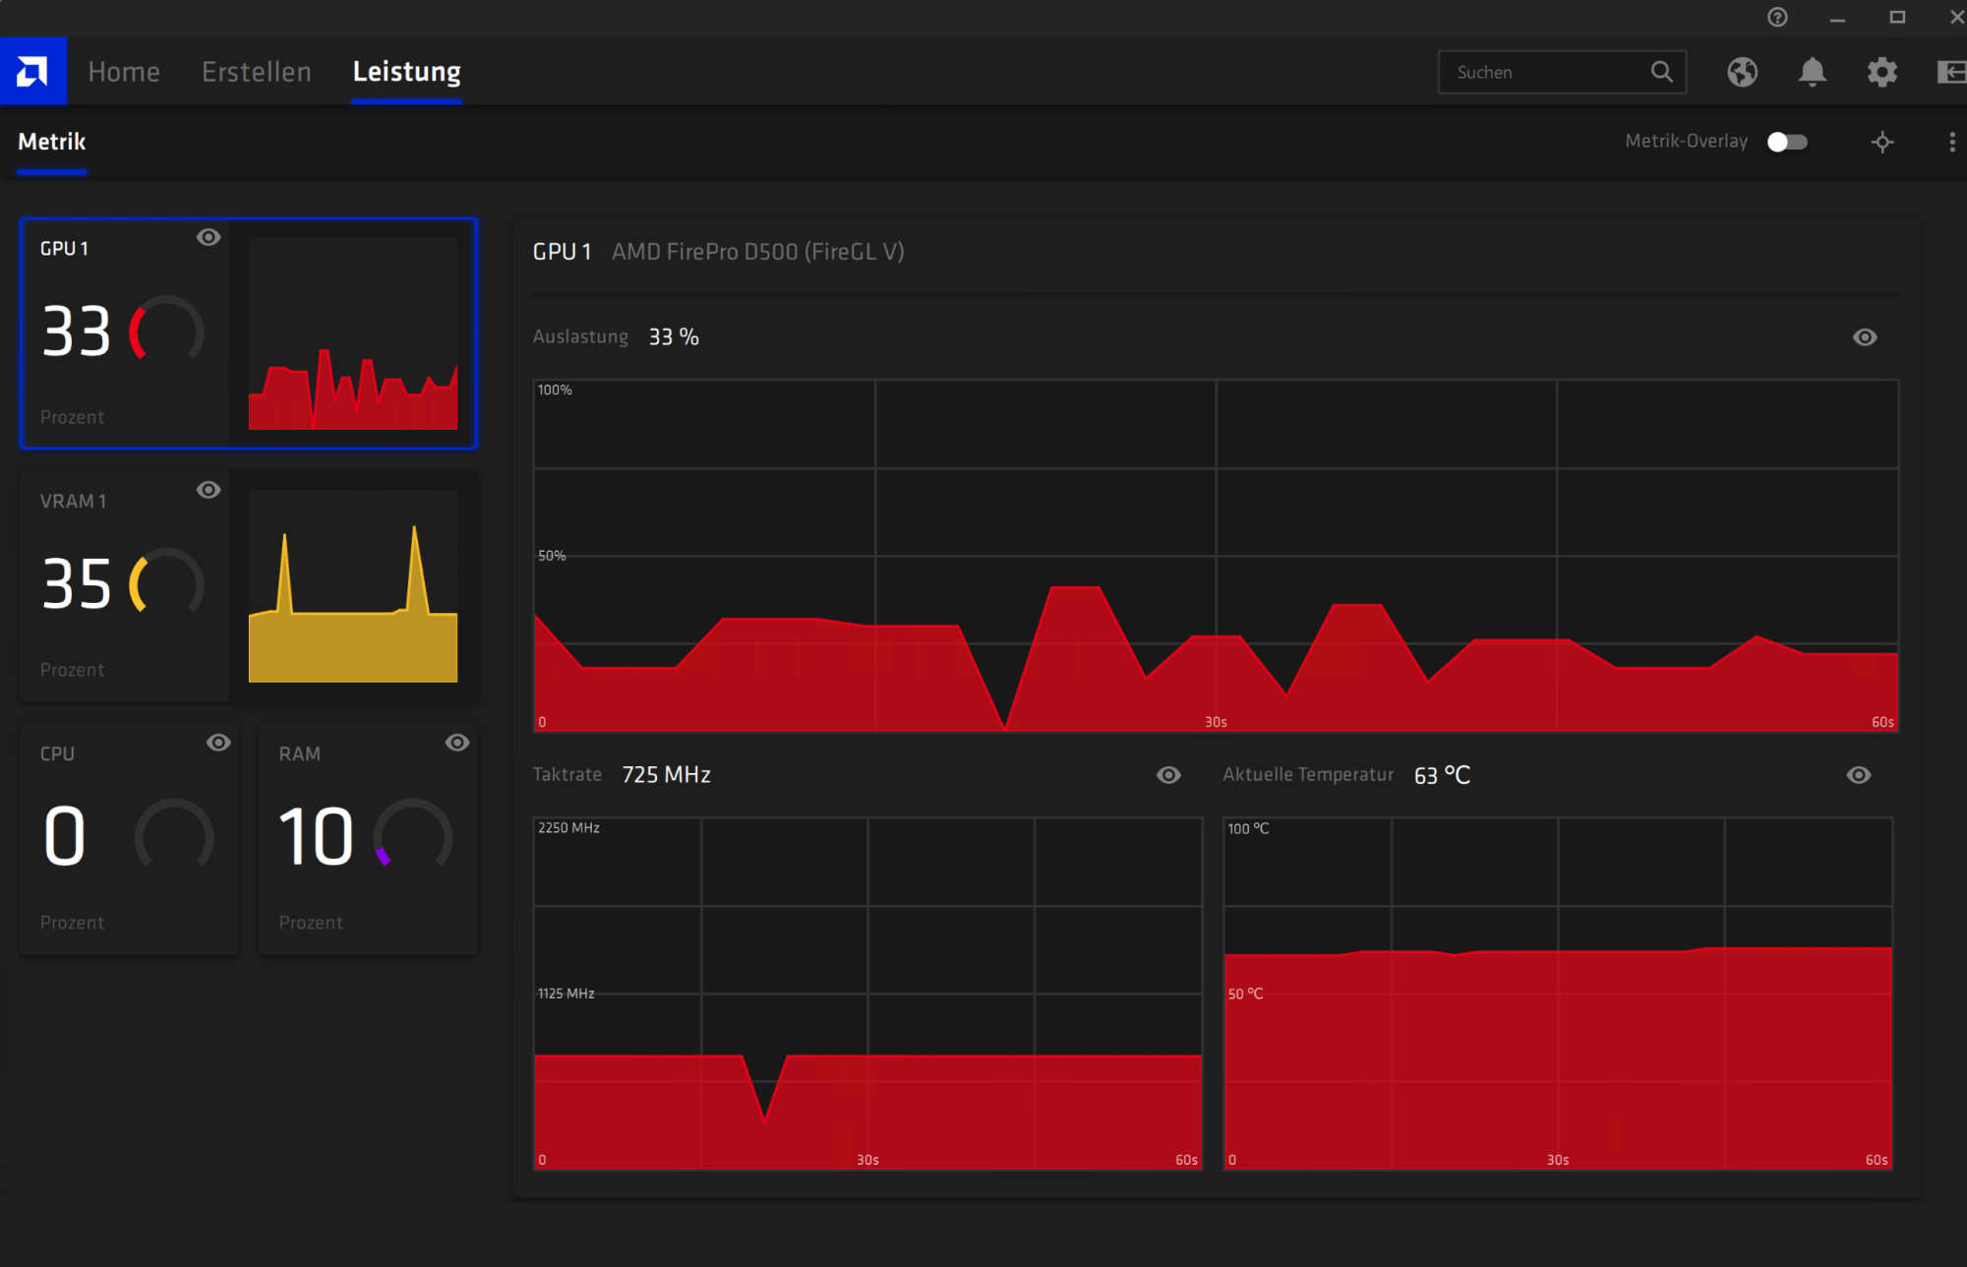Open the settings gear icon
The height and width of the screenshot is (1267, 1967).
pos(1881,72)
